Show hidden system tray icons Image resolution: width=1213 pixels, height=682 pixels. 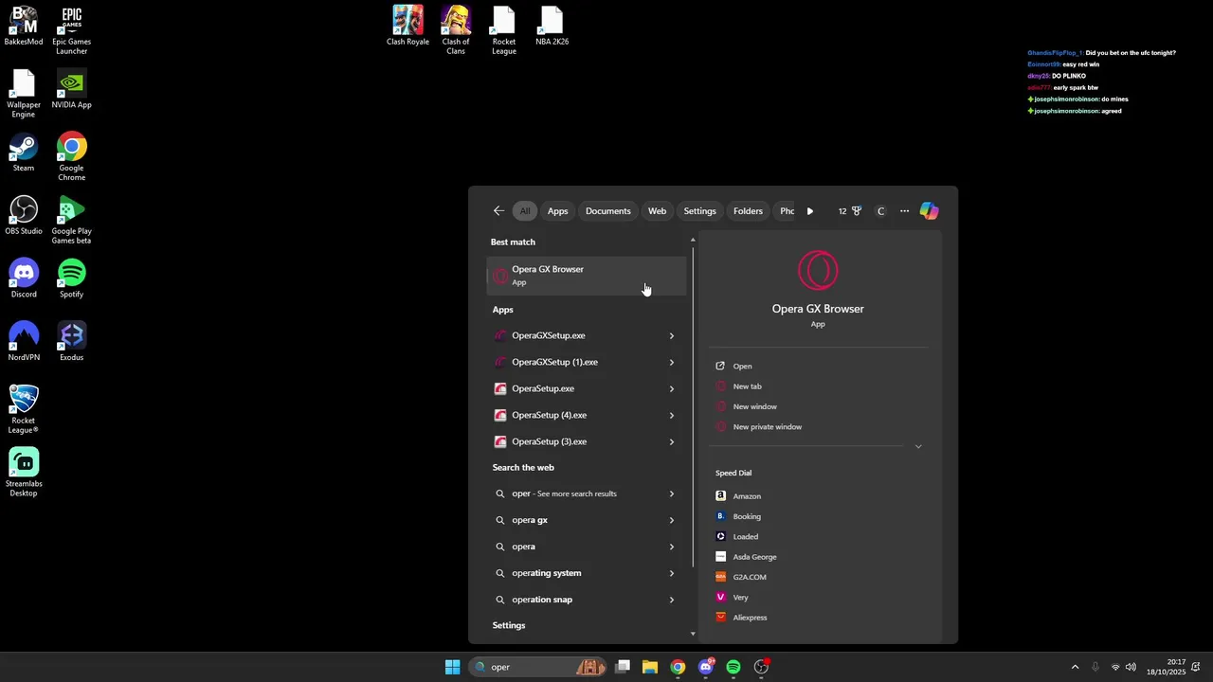(1075, 667)
